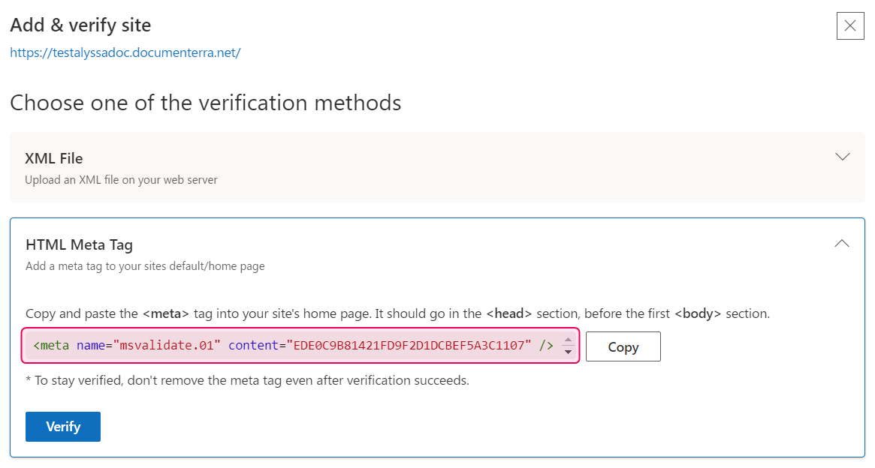Select the XML File section header
This screenshot has height=468, width=875.
54,158
